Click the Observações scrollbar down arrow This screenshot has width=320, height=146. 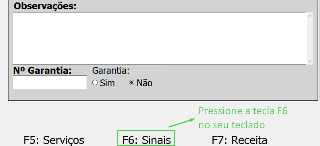click(x=310, y=61)
